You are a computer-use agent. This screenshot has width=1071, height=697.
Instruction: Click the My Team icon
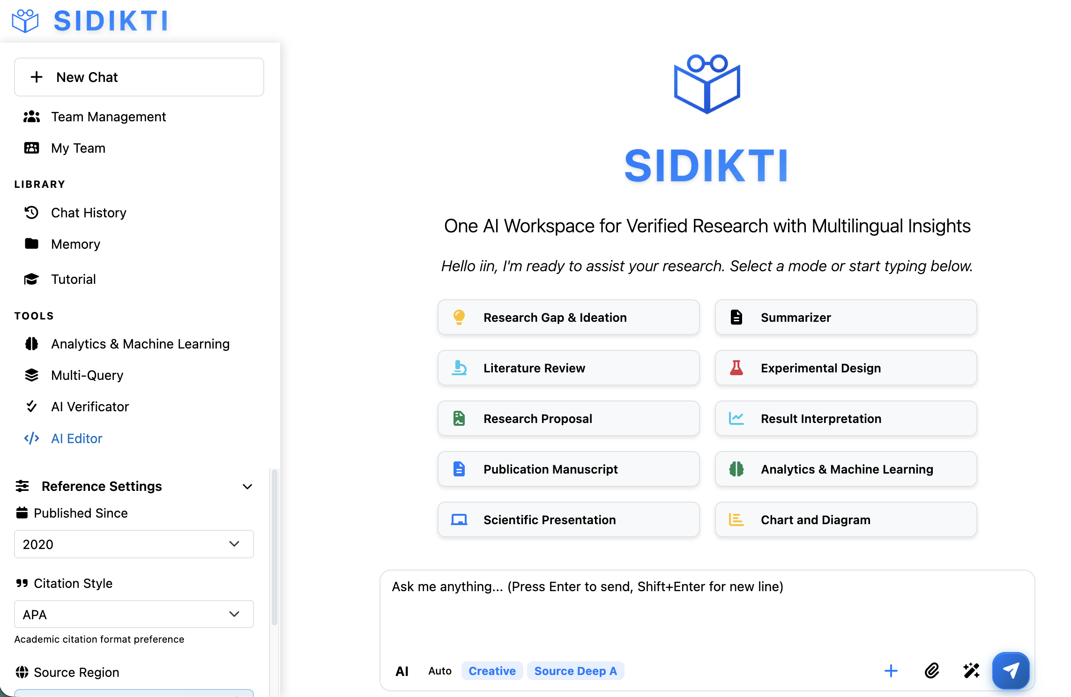point(31,148)
